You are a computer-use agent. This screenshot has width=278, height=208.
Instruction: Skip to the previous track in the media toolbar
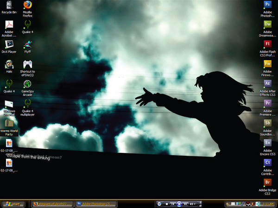173,204
